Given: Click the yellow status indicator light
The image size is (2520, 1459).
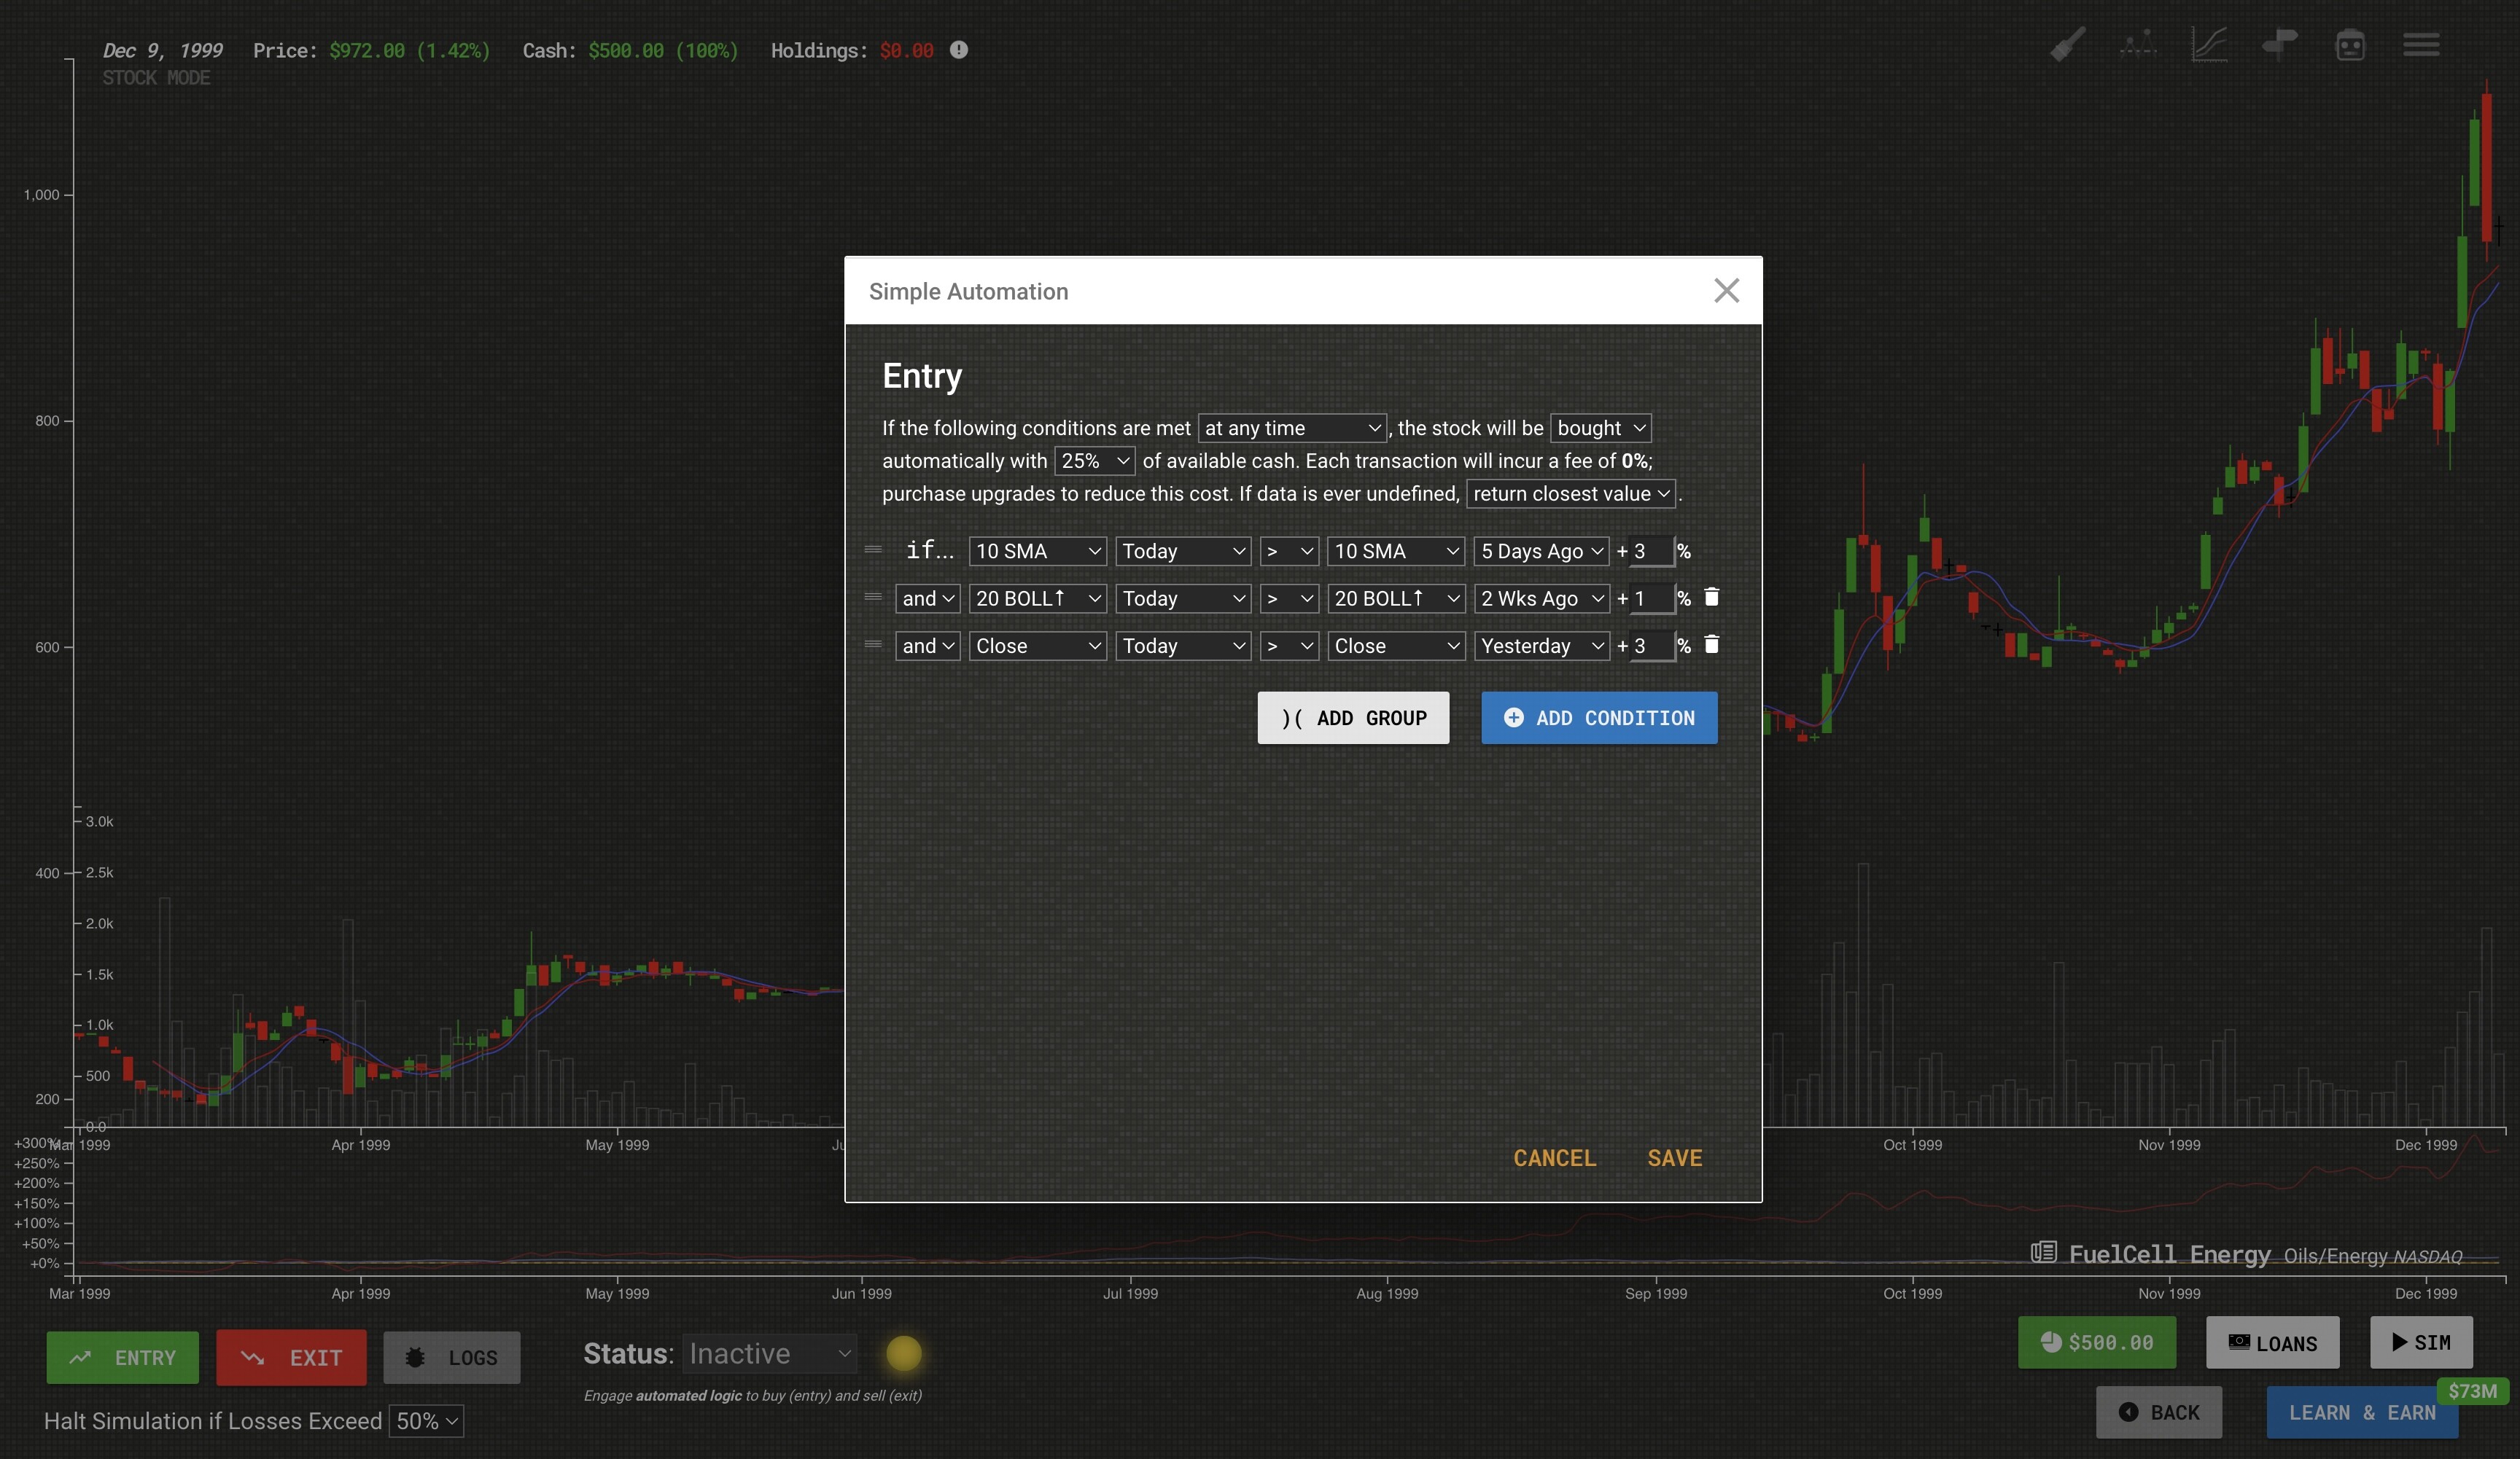Looking at the screenshot, I should pos(904,1354).
